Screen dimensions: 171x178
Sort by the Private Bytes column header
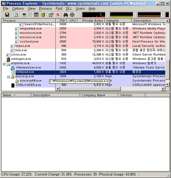coord(91,21)
